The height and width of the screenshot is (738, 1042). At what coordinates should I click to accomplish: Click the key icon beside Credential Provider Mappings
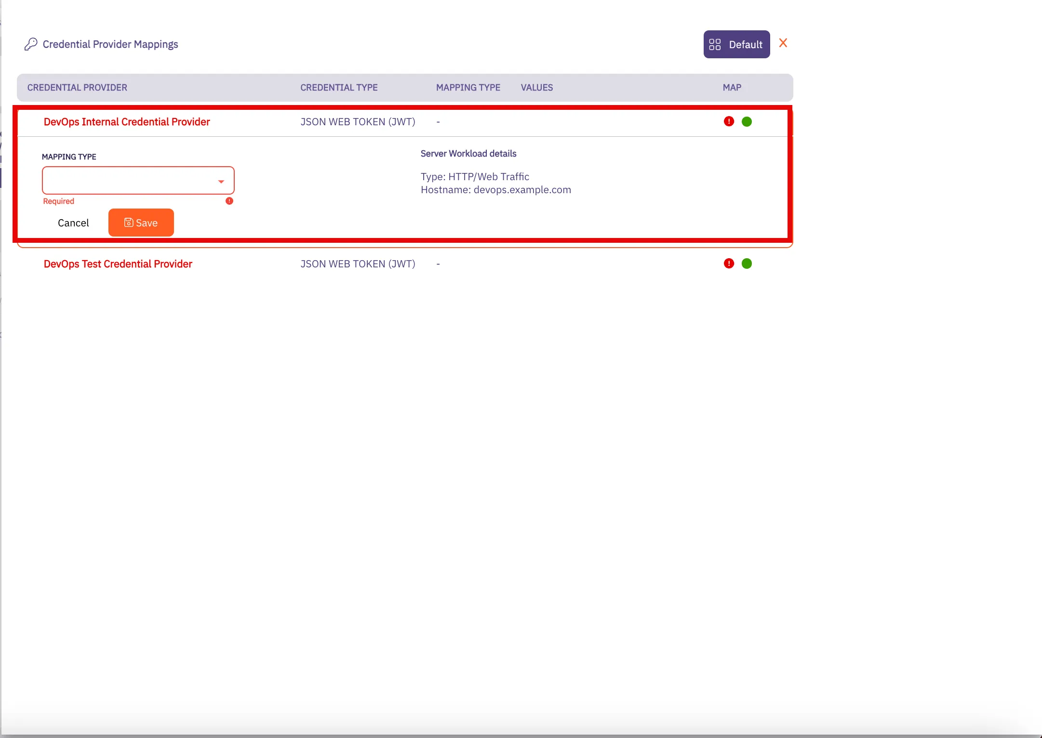[x=31, y=44]
